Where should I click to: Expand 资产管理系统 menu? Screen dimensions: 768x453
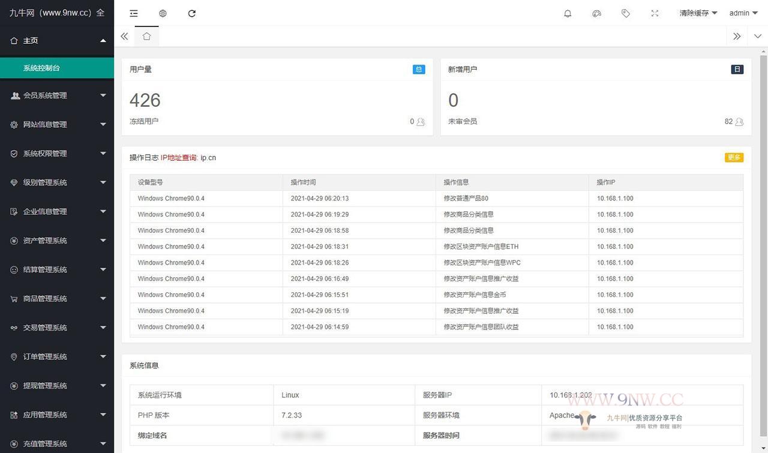tap(57, 241)
